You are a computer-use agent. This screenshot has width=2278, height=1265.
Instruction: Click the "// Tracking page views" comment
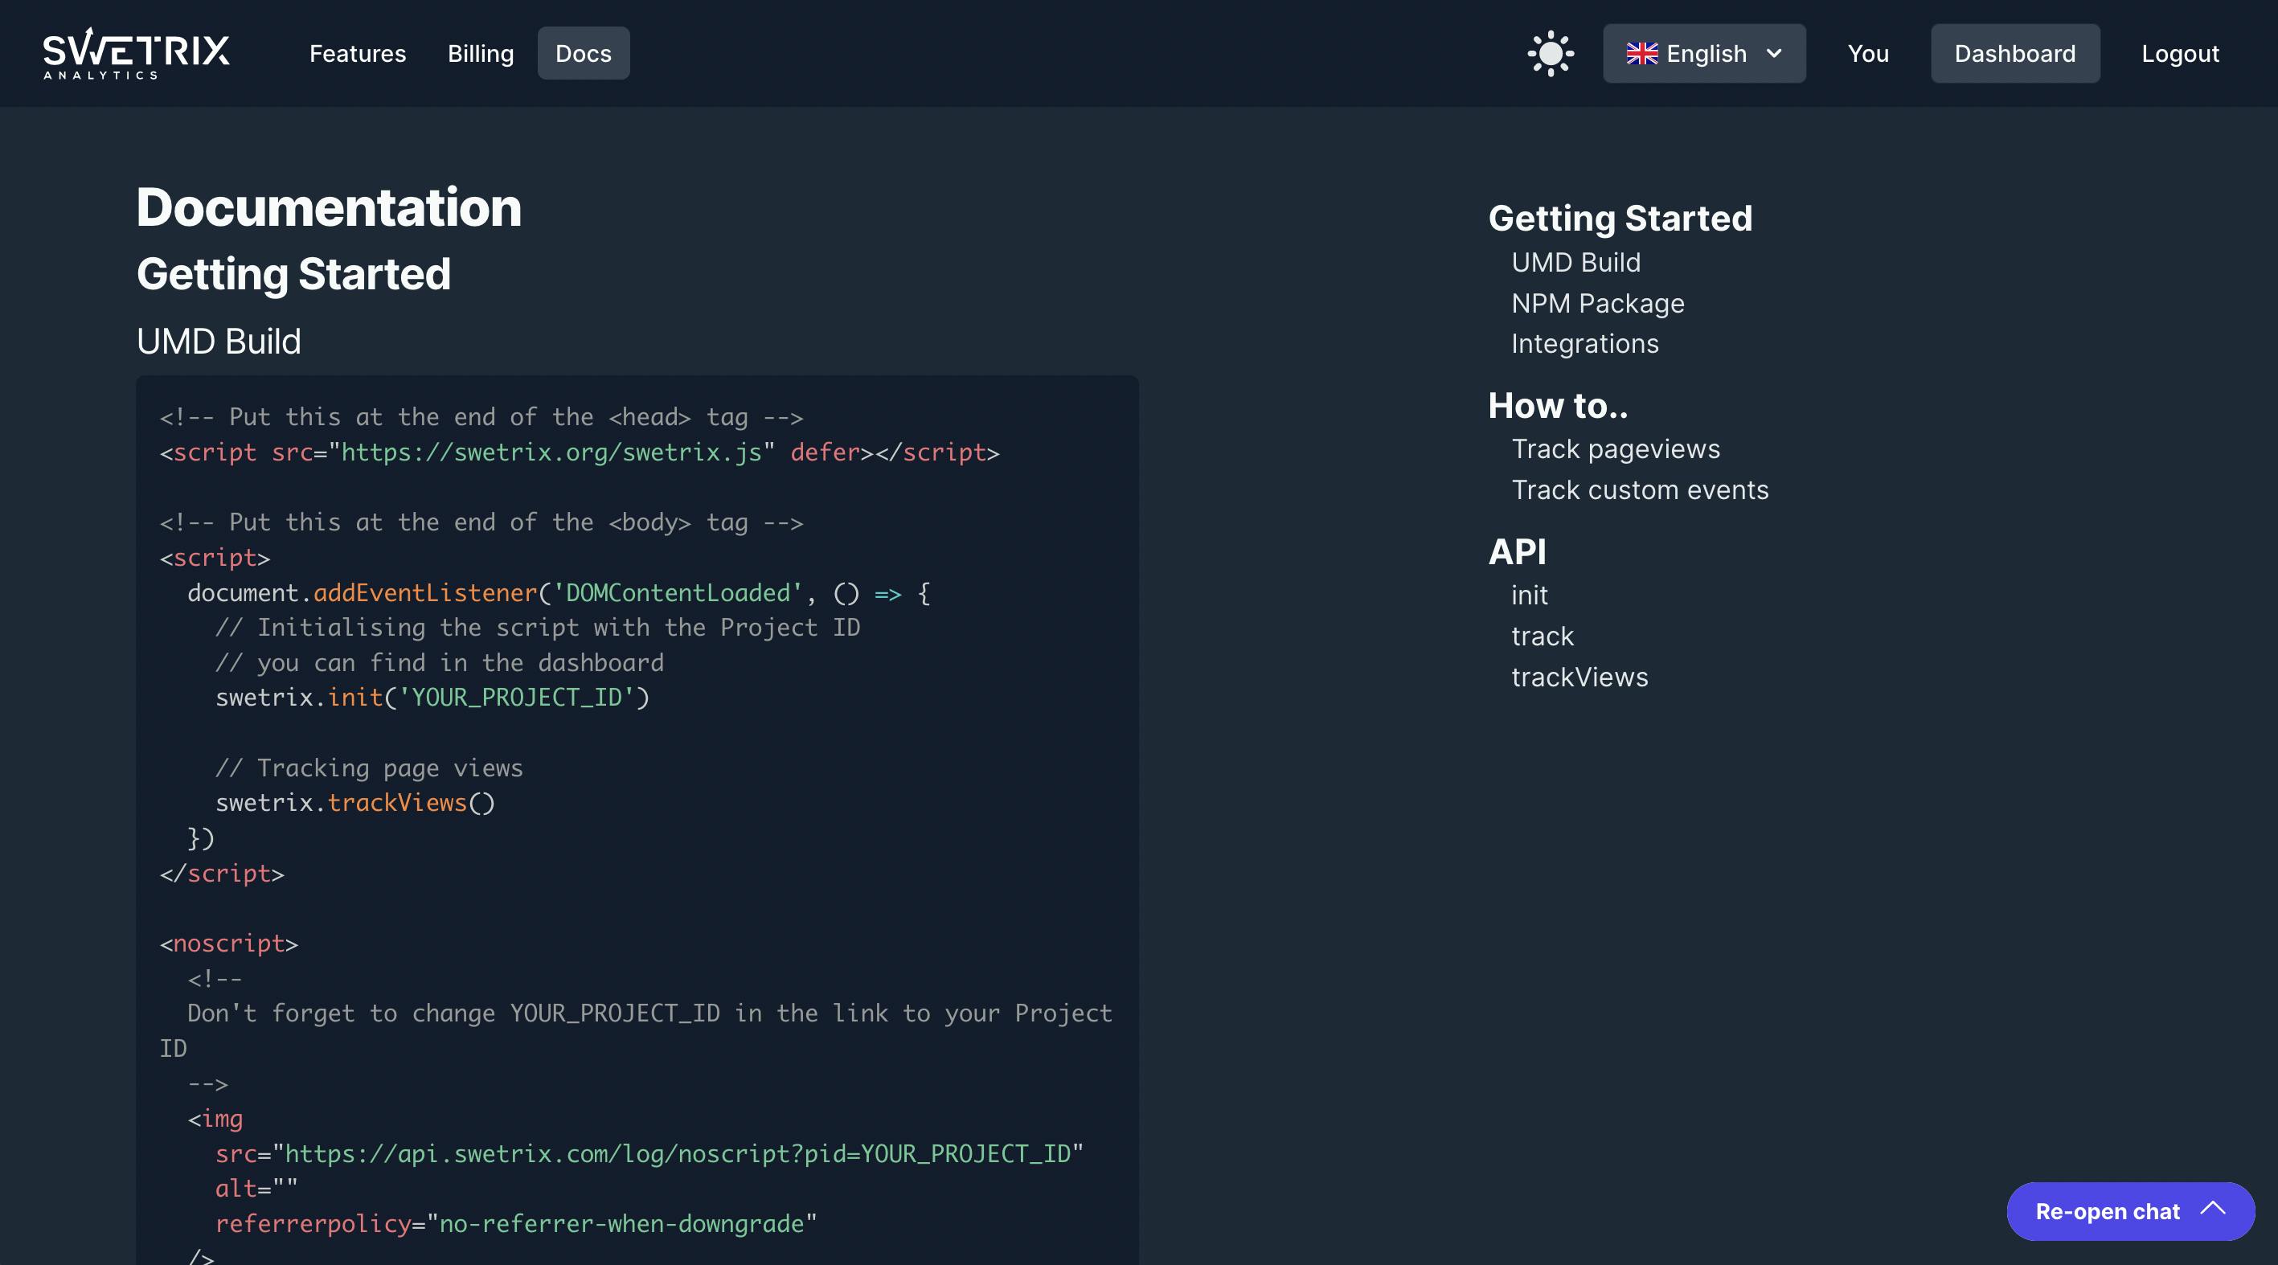click(x=370, y=768)
